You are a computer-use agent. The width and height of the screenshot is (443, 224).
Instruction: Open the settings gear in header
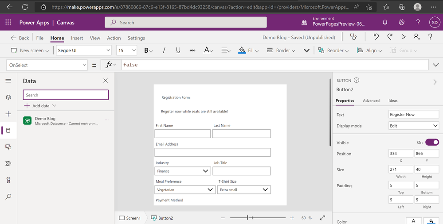[x=401, y=22]
